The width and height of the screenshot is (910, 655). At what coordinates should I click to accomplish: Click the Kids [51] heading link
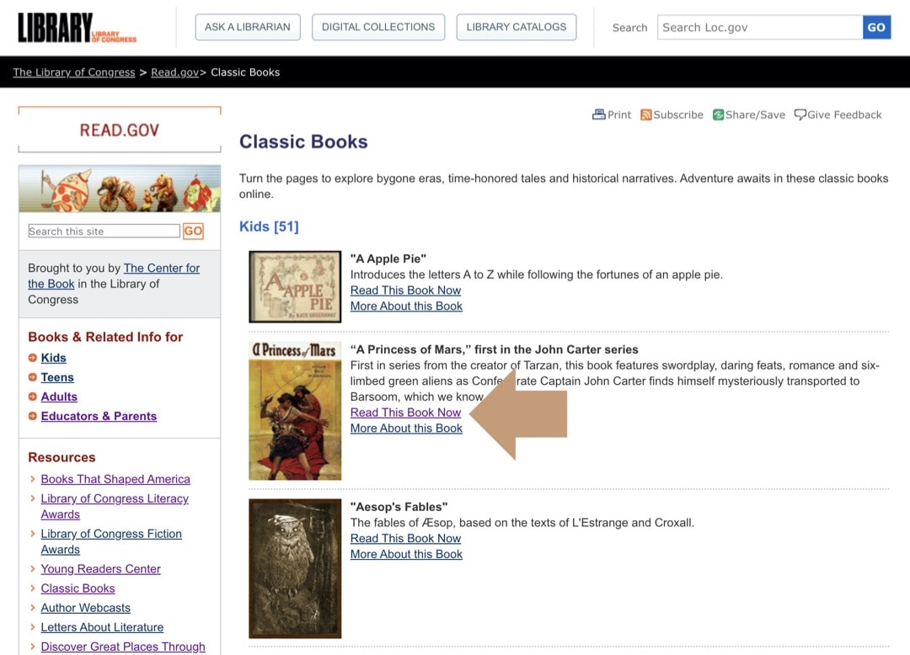[x=269, y=226]
